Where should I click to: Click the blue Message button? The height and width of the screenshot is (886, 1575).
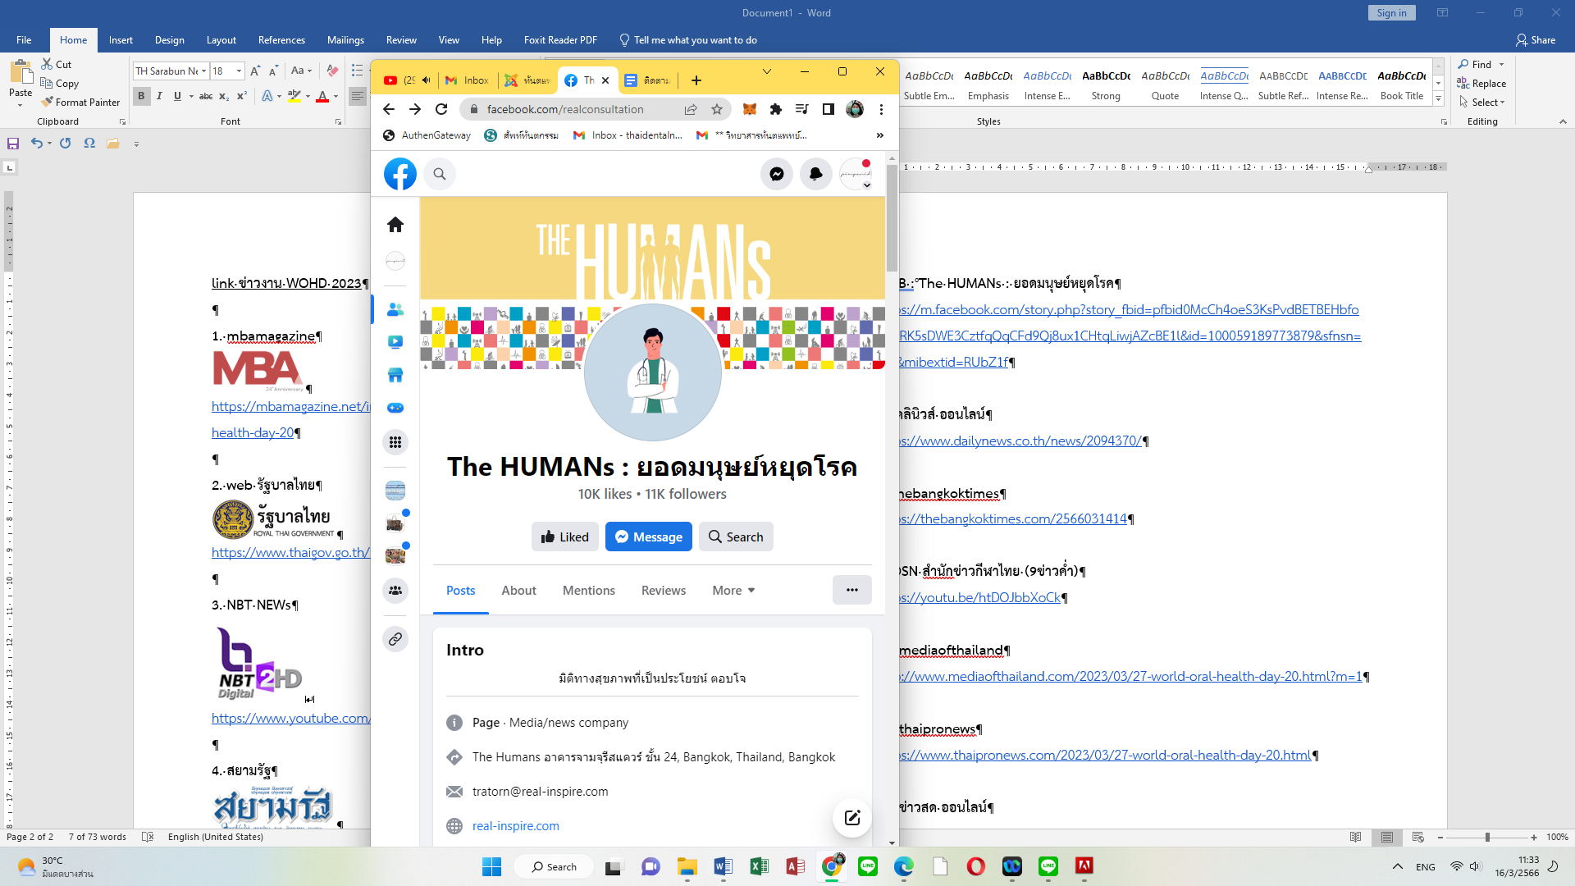pos(649,537)
